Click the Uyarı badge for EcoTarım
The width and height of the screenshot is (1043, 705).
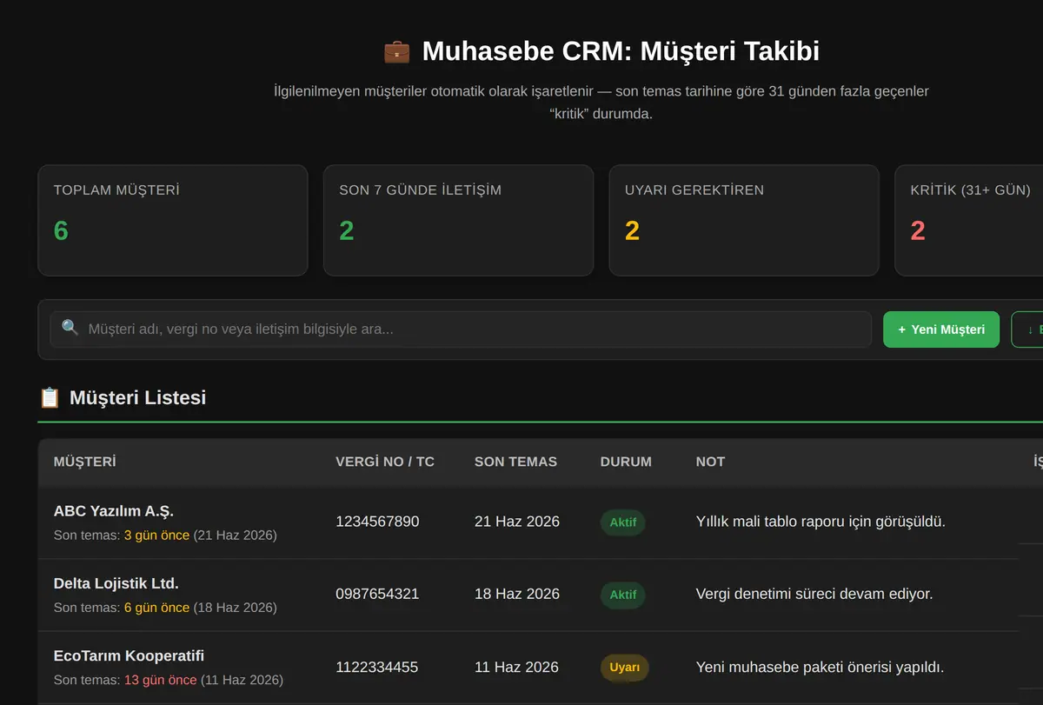[624, 668]
